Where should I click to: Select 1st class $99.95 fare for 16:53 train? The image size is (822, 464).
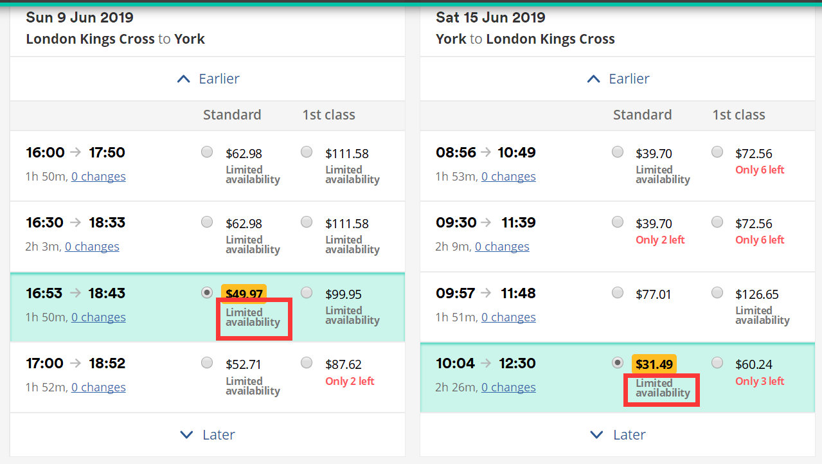pos(307,293)
